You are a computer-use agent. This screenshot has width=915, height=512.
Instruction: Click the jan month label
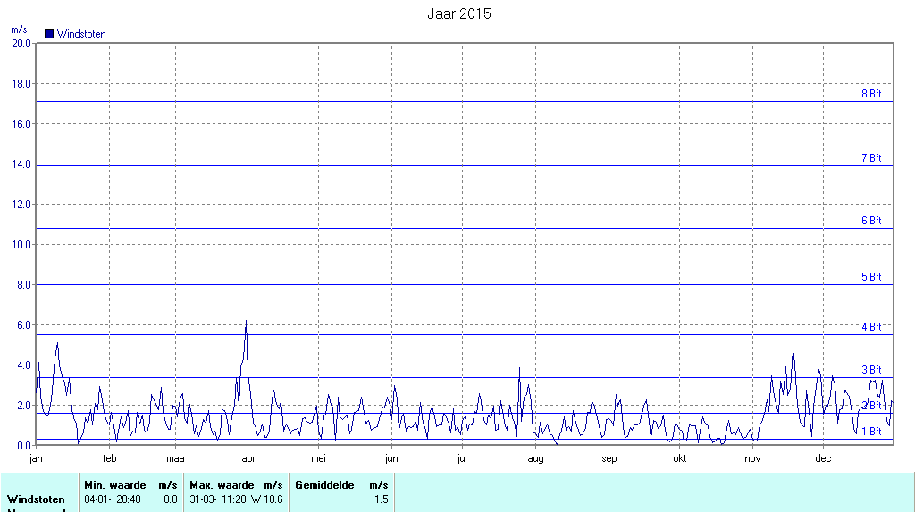tap(36, 458)
